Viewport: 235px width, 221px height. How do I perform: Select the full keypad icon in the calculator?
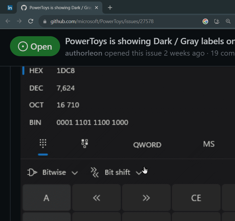43,144
